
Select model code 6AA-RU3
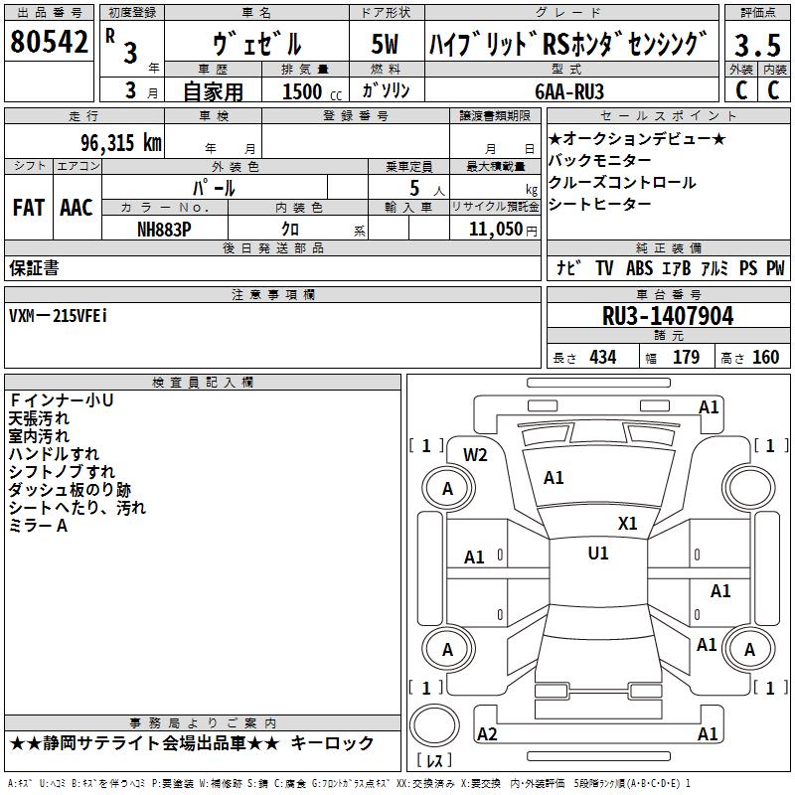(569, 91)
